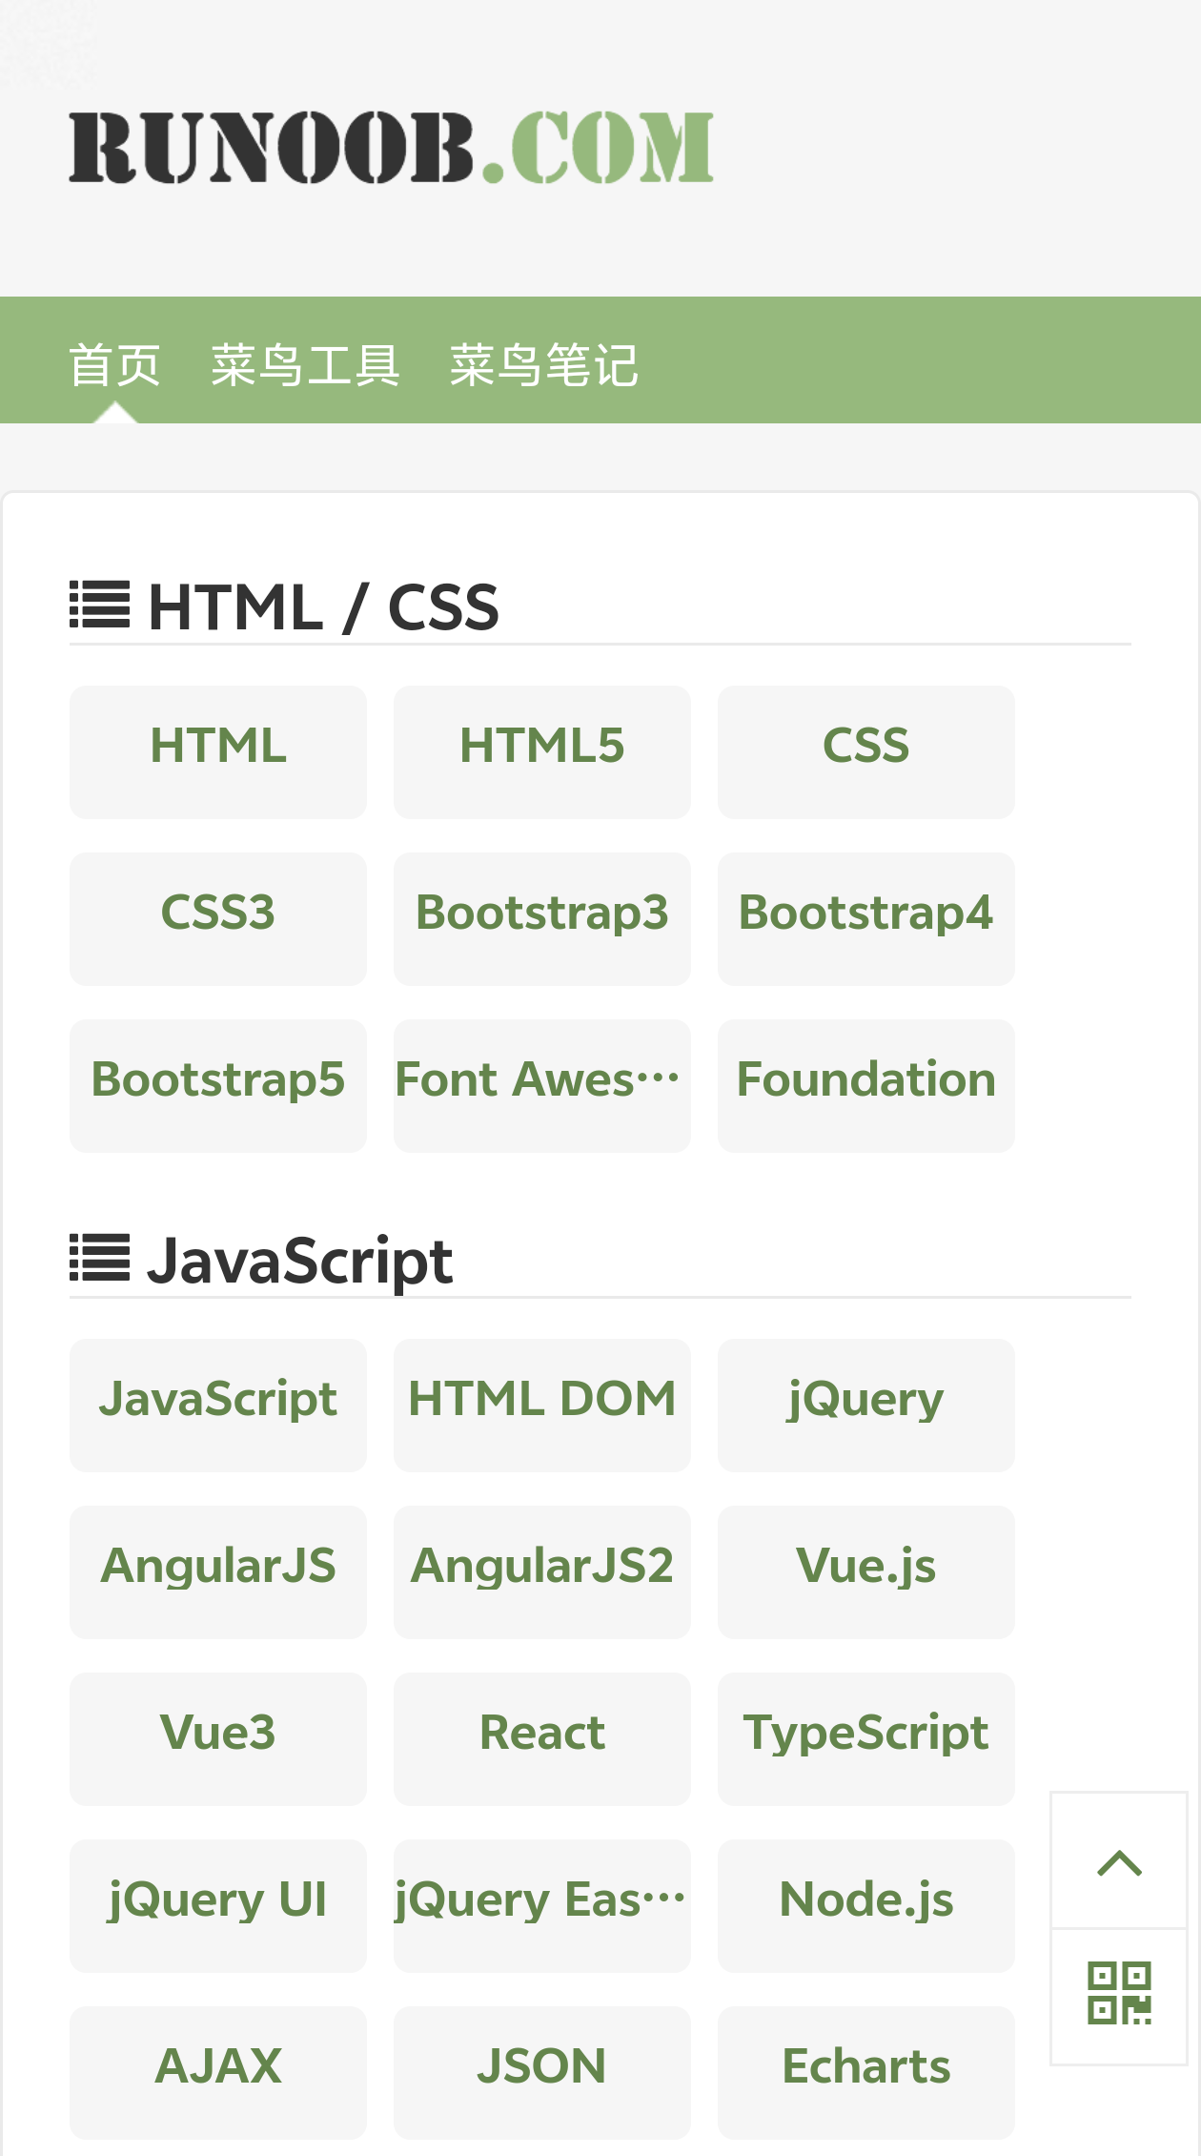Open the Font Awesome tutorial
Screen dimensions: 1201x2156
[541, 1085]
